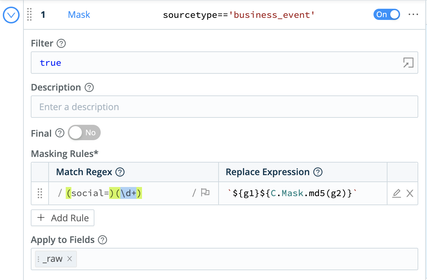Open the Apply to Fields help tooltip
The image size is (427, 280).
point(102,240)
